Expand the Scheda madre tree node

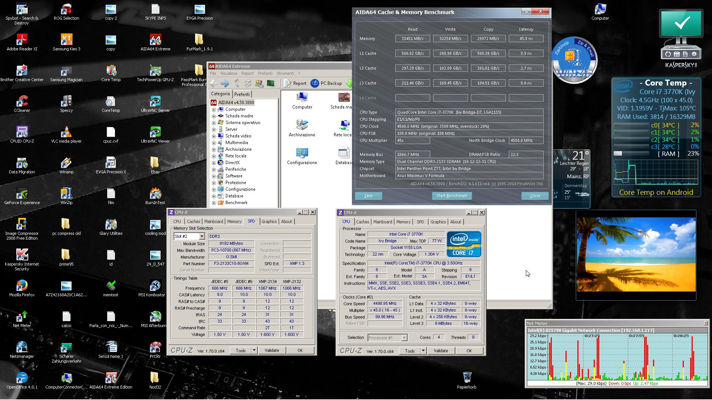214,116
